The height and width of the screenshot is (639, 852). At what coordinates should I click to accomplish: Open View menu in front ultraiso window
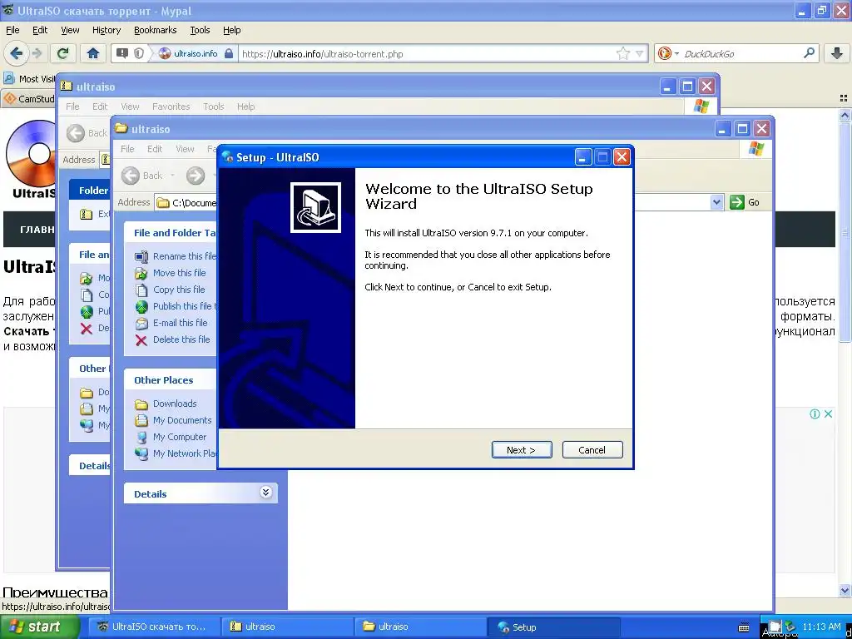[x=185, y=149]
